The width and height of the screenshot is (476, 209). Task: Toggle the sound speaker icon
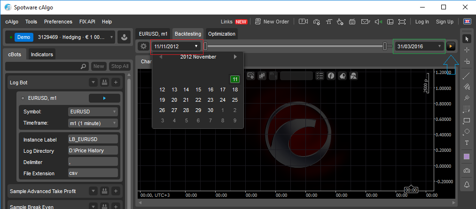(379, 22)
